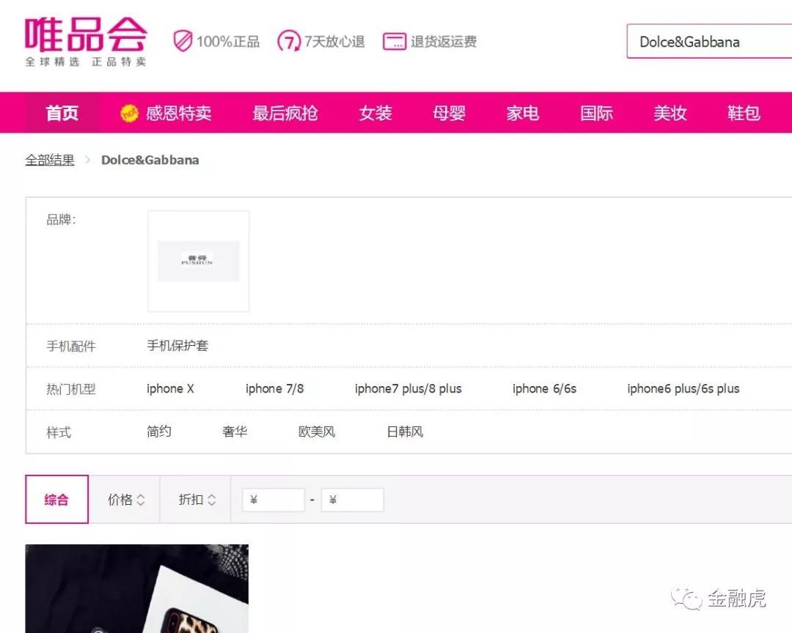Click the breadcrumb arrow after 全部结果

88,160
